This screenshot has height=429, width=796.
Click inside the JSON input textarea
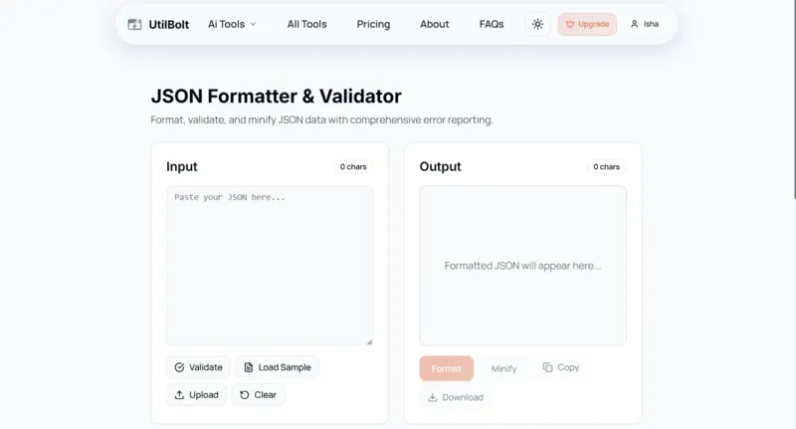pyautogui.click(x=270, y=266)
